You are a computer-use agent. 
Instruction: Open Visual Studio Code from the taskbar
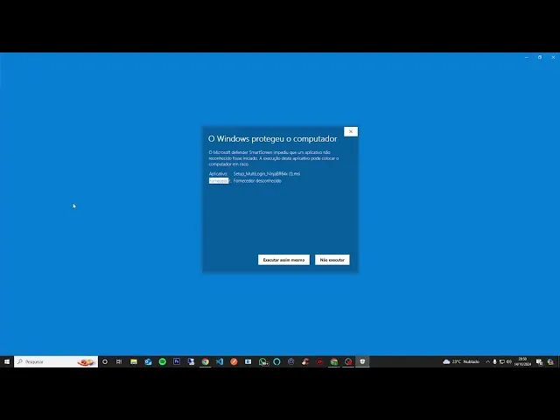coord(220,361)
